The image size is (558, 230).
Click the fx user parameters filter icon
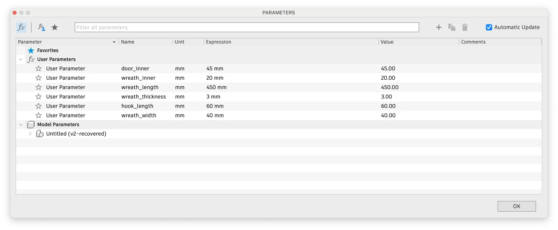click(21, 27)
